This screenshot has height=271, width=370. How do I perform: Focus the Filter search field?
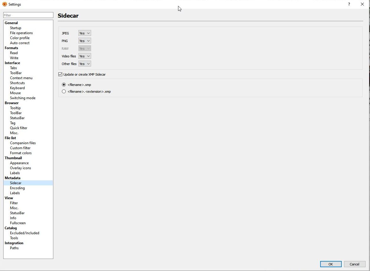pyautogui.click(x=28, y=15)
